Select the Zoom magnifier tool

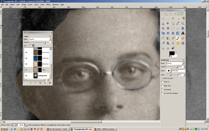point(183,23)
